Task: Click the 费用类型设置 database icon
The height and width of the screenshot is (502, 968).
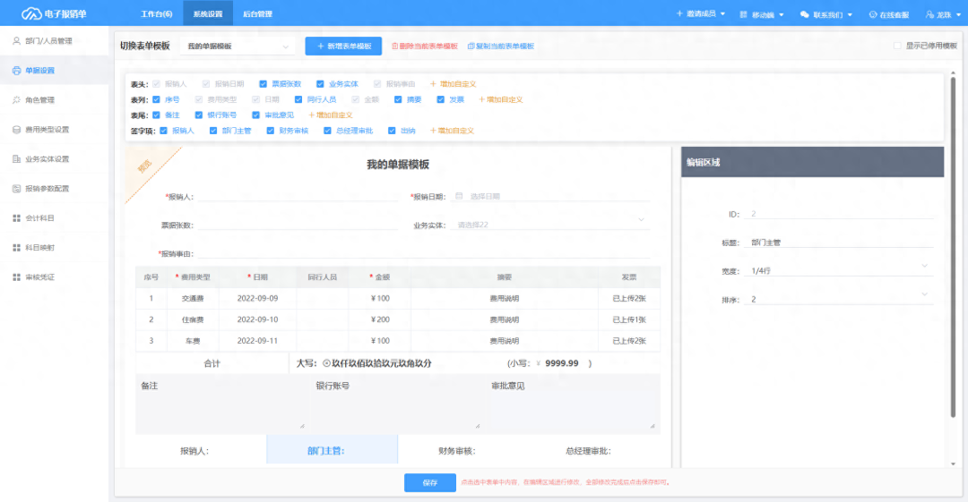Action: 17,130
